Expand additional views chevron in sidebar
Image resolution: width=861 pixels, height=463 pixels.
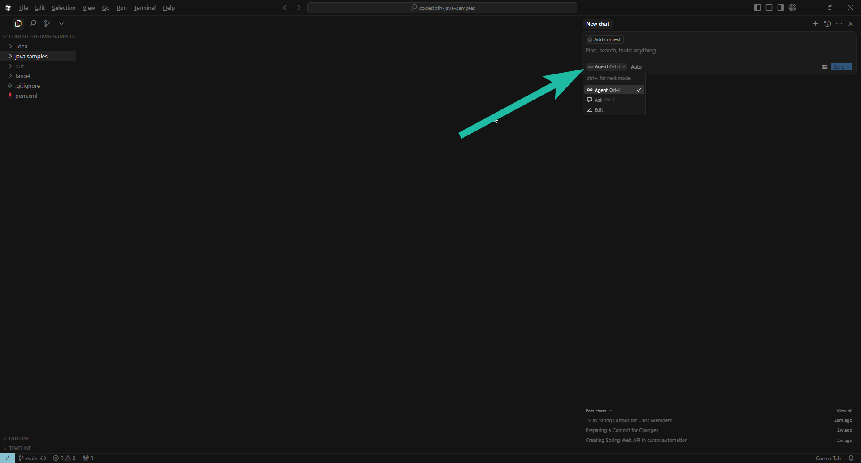pos(61,23)
